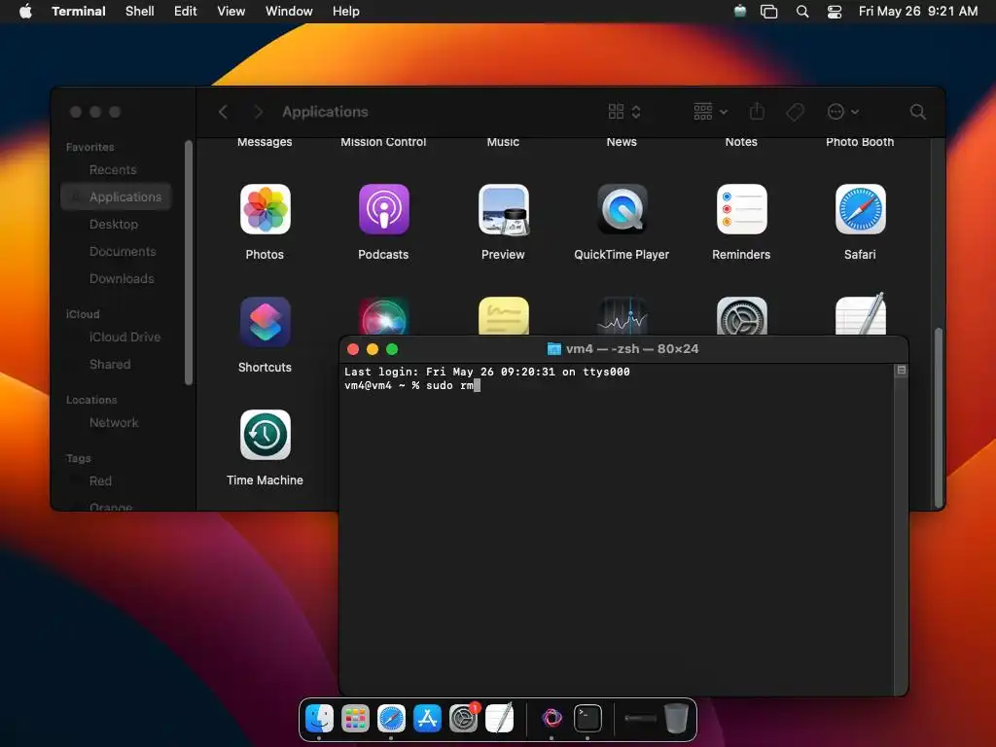
Task: Click the Finder sidebar scrollbar
Action: click(188, 263)
